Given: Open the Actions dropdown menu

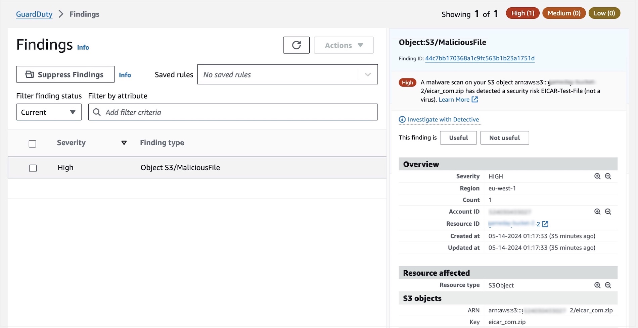Looking at the screenshot, I should 344,45.
